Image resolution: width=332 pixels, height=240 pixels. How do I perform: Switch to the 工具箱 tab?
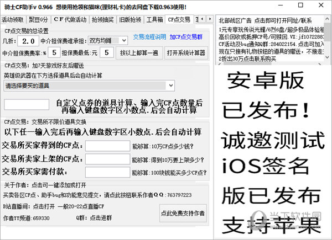[154, 20]
